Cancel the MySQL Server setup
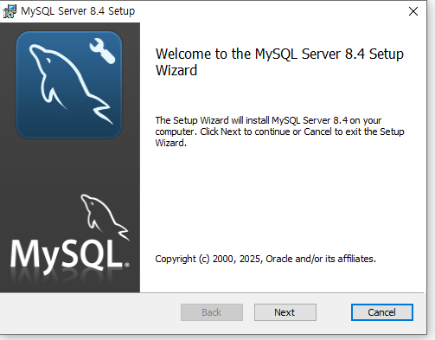Screen dimensions: 435x340 click(x=382, y=312)
